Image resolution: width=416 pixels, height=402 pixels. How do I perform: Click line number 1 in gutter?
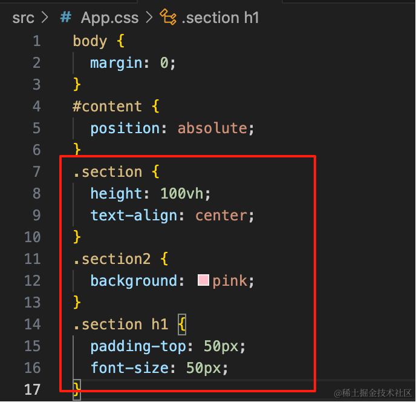(37, 41)
